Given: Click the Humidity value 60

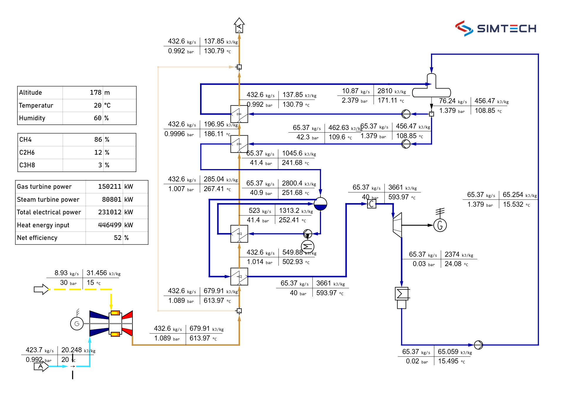Looking at the screenshot, I should point(98,118).
